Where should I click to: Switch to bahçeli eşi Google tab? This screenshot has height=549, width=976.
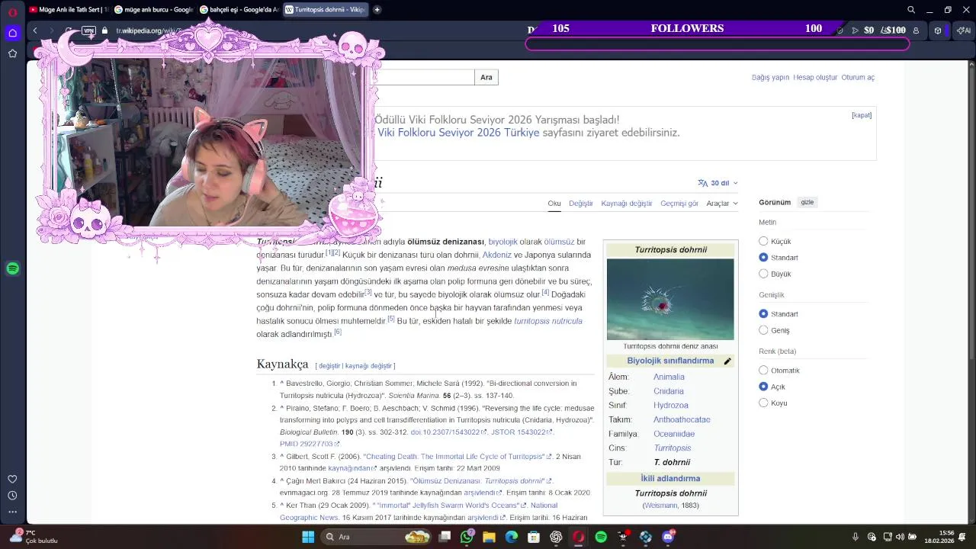pos(239,10)
